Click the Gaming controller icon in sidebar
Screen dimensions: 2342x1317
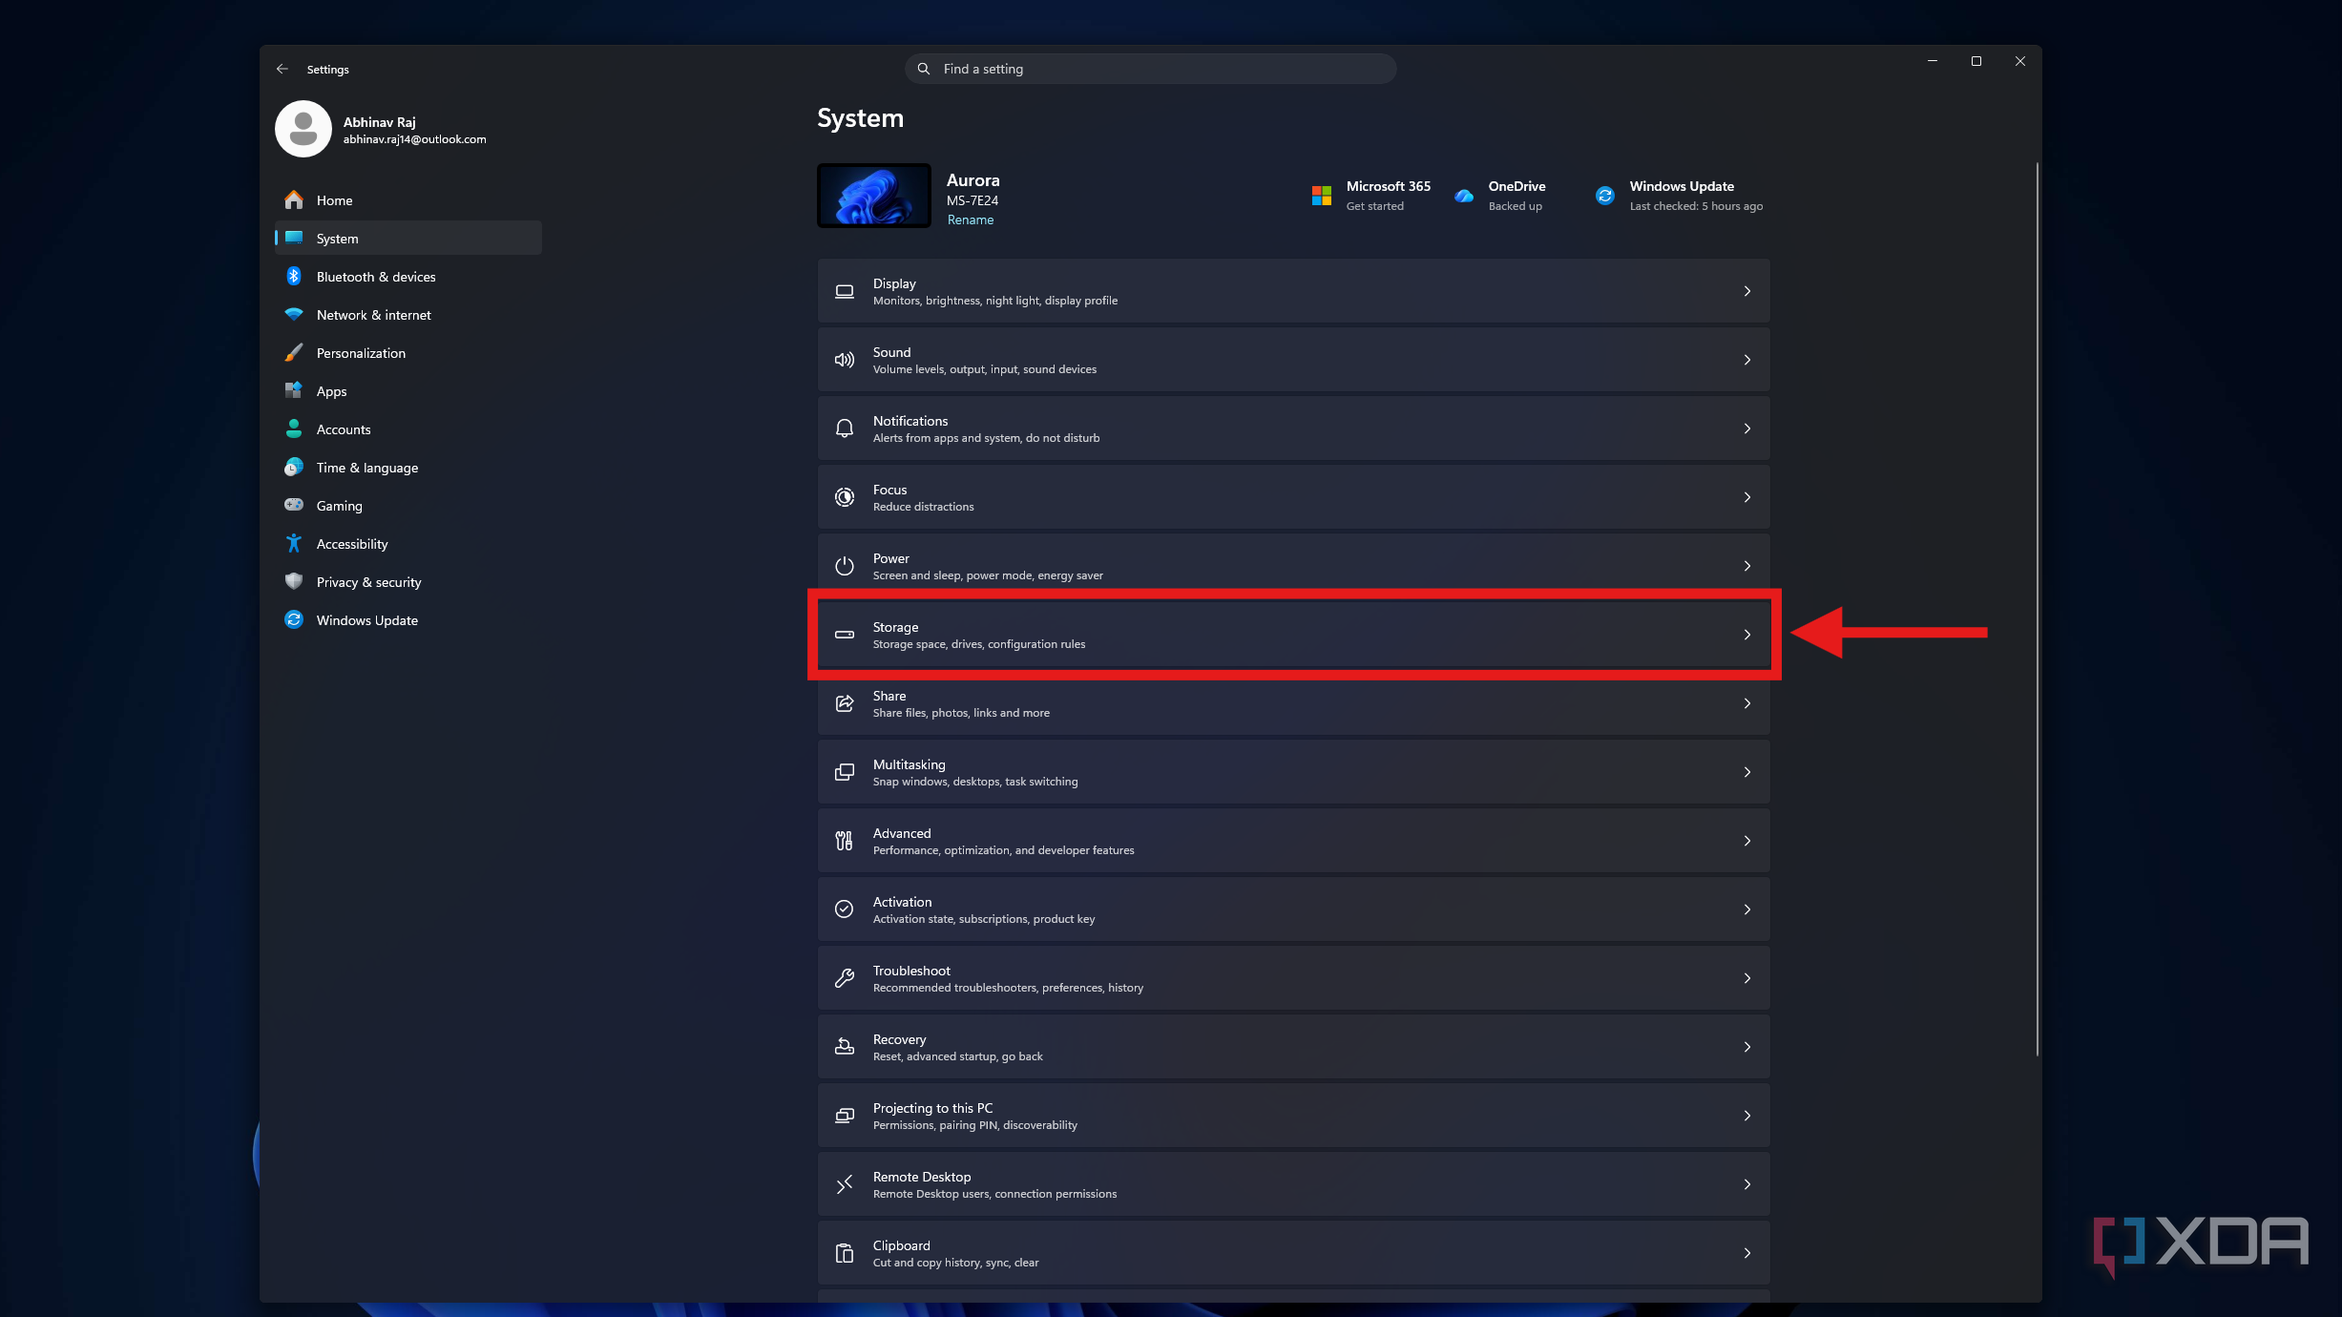(x=294, y=505)
